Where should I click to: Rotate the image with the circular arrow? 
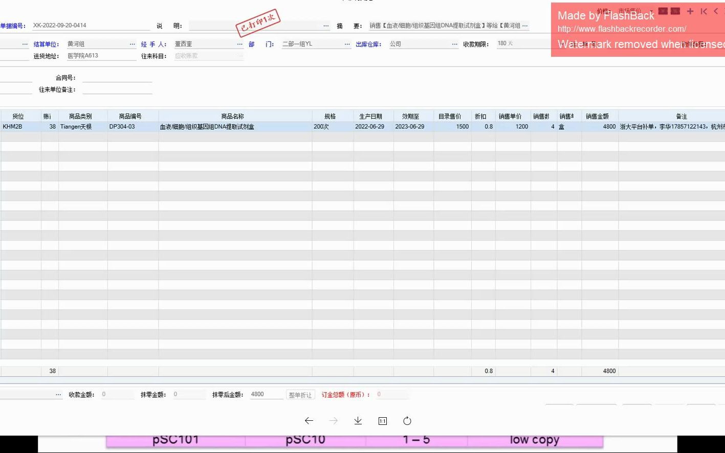point(407,421)
